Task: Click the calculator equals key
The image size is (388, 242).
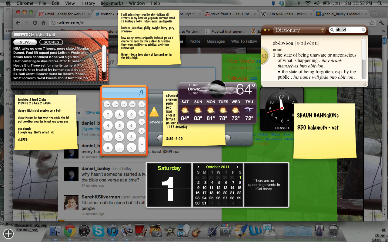Action: (142, 144)
